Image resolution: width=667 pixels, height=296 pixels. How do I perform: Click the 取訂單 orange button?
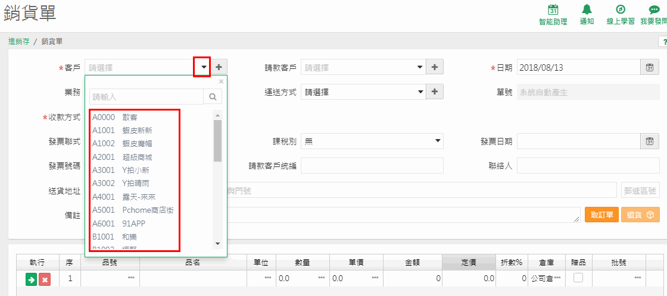[x=602, y=215]
